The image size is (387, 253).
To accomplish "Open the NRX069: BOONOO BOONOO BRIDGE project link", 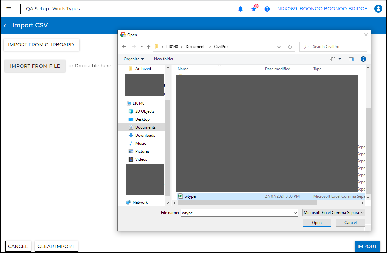I will [322, 9].
